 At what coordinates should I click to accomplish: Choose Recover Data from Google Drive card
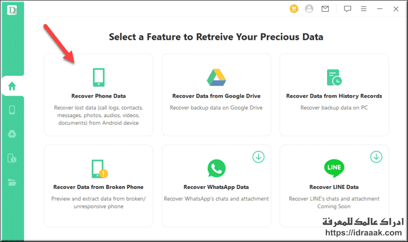point(216,94)
